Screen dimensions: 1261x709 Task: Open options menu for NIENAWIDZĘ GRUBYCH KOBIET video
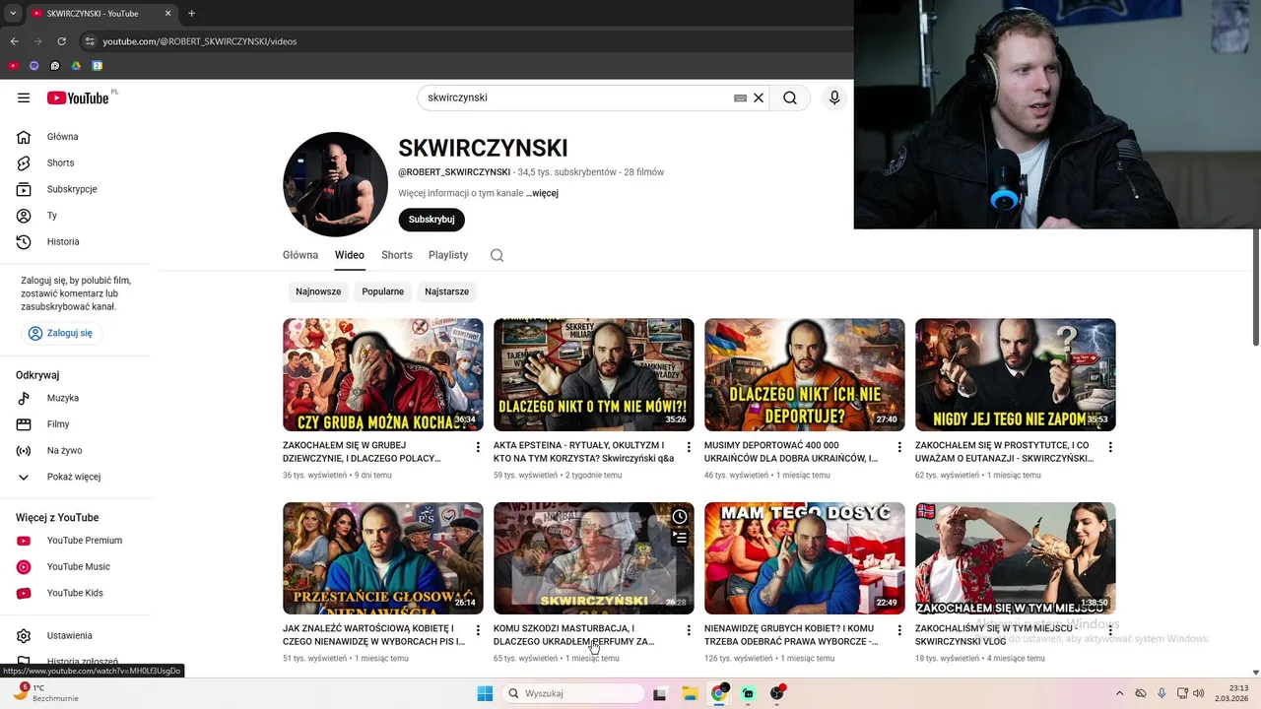coord(899,630)
